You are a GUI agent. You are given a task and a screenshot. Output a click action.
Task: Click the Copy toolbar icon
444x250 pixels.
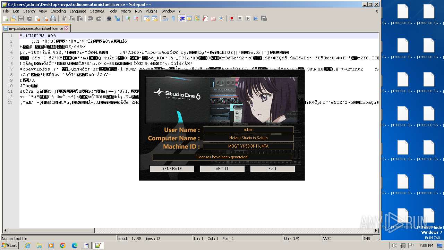(72, 18)
